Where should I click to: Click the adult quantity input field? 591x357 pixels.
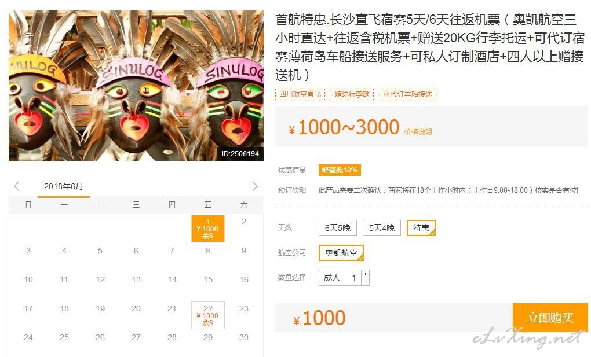pos(340,278)
